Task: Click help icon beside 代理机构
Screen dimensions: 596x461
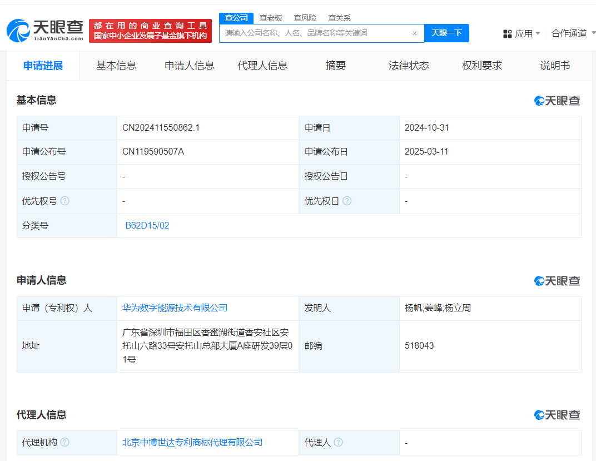Action: point(65,442)
